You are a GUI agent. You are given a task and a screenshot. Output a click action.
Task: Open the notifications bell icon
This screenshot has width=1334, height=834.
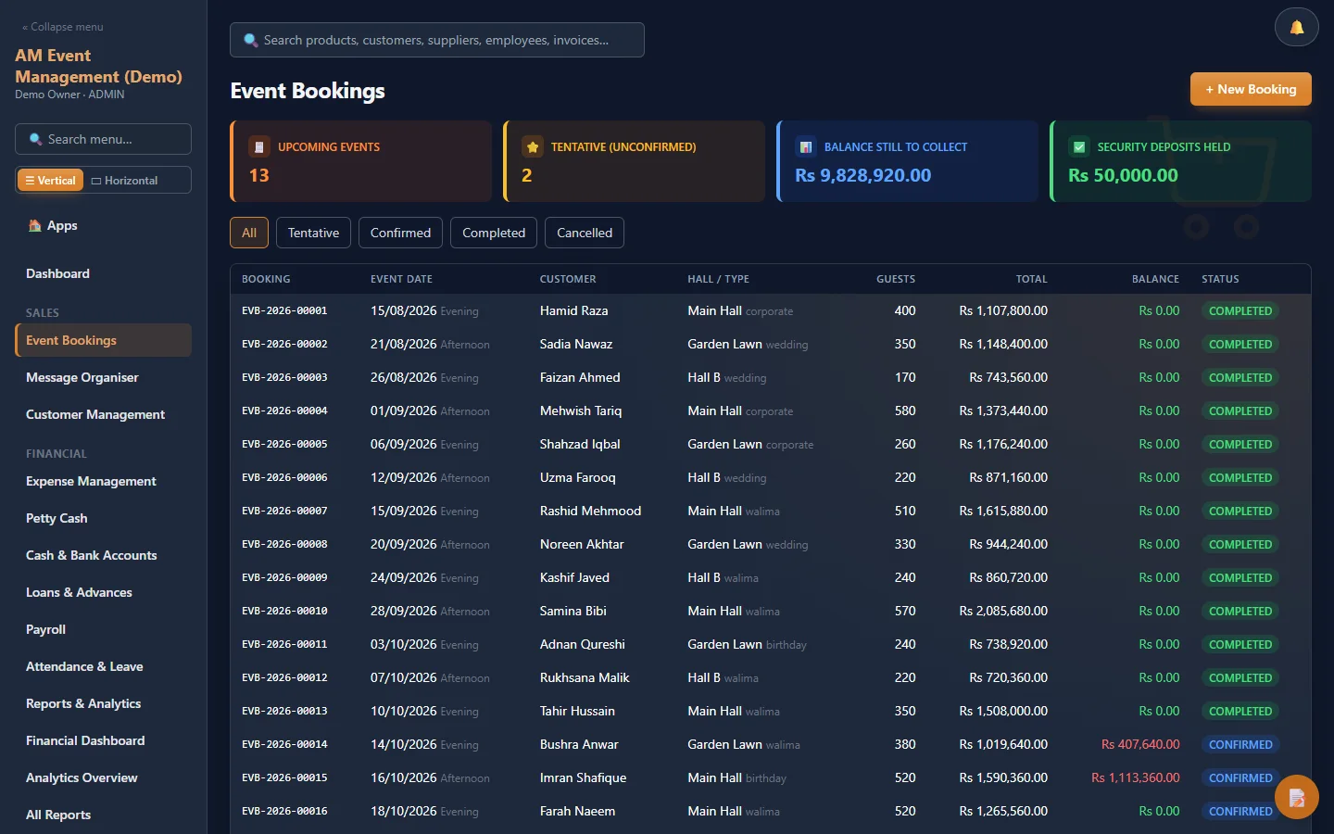(1297, 28)
